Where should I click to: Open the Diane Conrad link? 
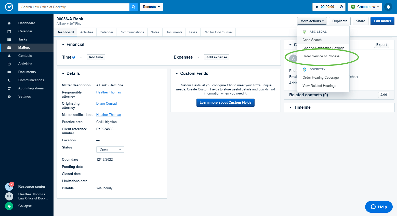107,104
